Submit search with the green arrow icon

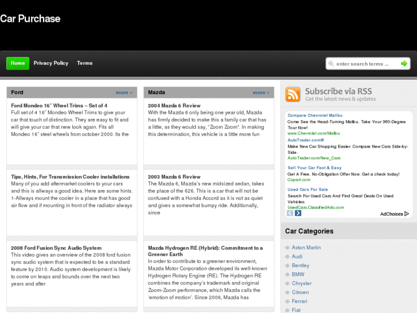tap(404, 64)
